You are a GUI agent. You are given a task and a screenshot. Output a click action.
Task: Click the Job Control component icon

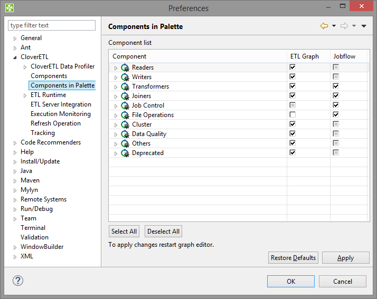tap(125, 105)
